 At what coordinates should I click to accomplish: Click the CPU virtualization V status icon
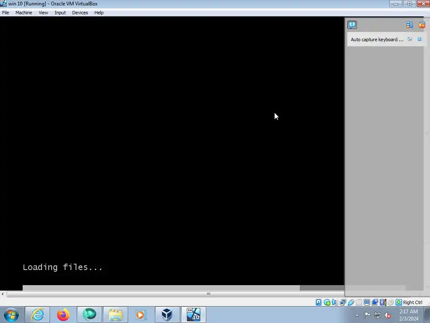(x=383, y=302)
